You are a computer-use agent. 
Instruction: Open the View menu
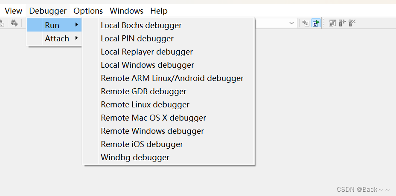13,11
